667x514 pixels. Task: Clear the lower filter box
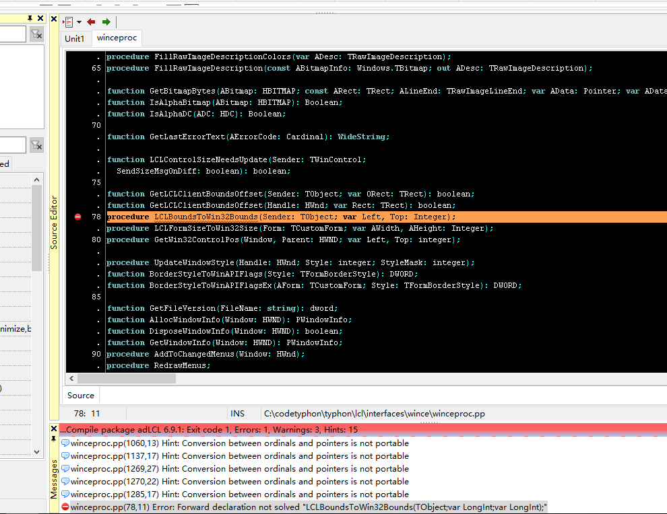36,145
